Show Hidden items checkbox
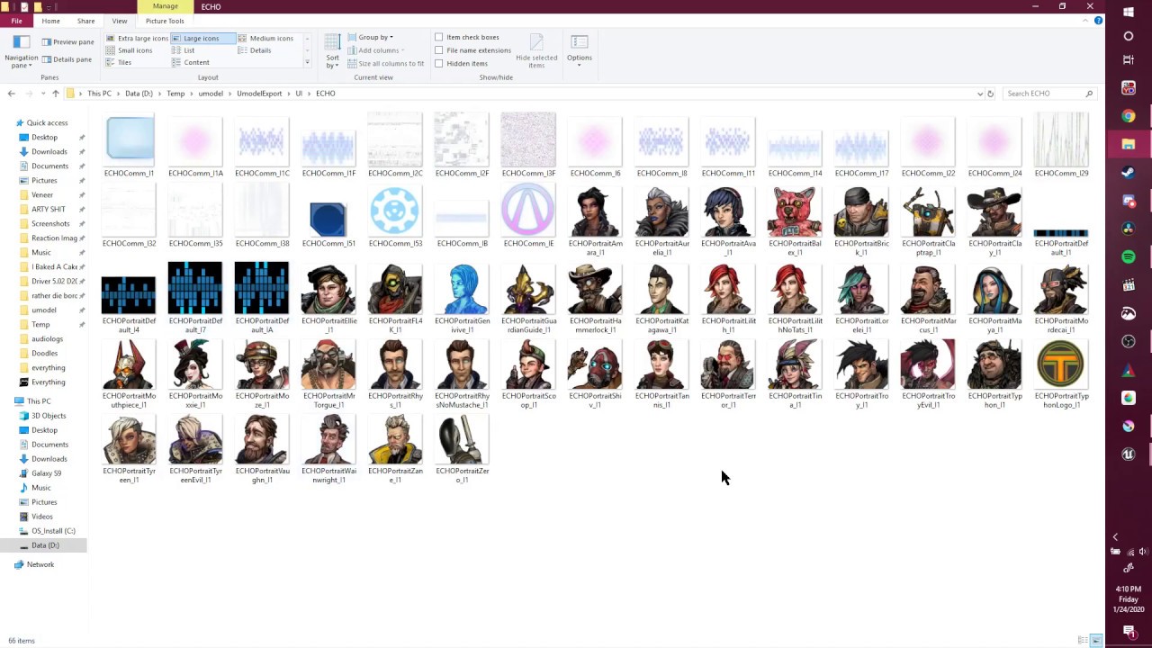 [x=461, y=64]
